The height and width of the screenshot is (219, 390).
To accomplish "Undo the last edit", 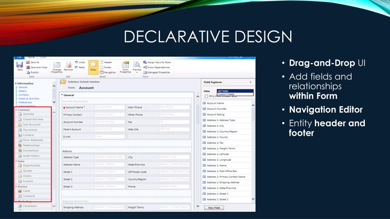I will click(80, 62).
